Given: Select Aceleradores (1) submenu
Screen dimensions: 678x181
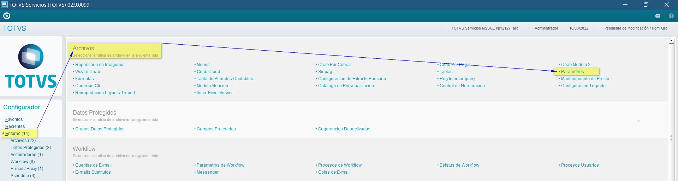Looking at the screenshot, I should coord(26,155).
